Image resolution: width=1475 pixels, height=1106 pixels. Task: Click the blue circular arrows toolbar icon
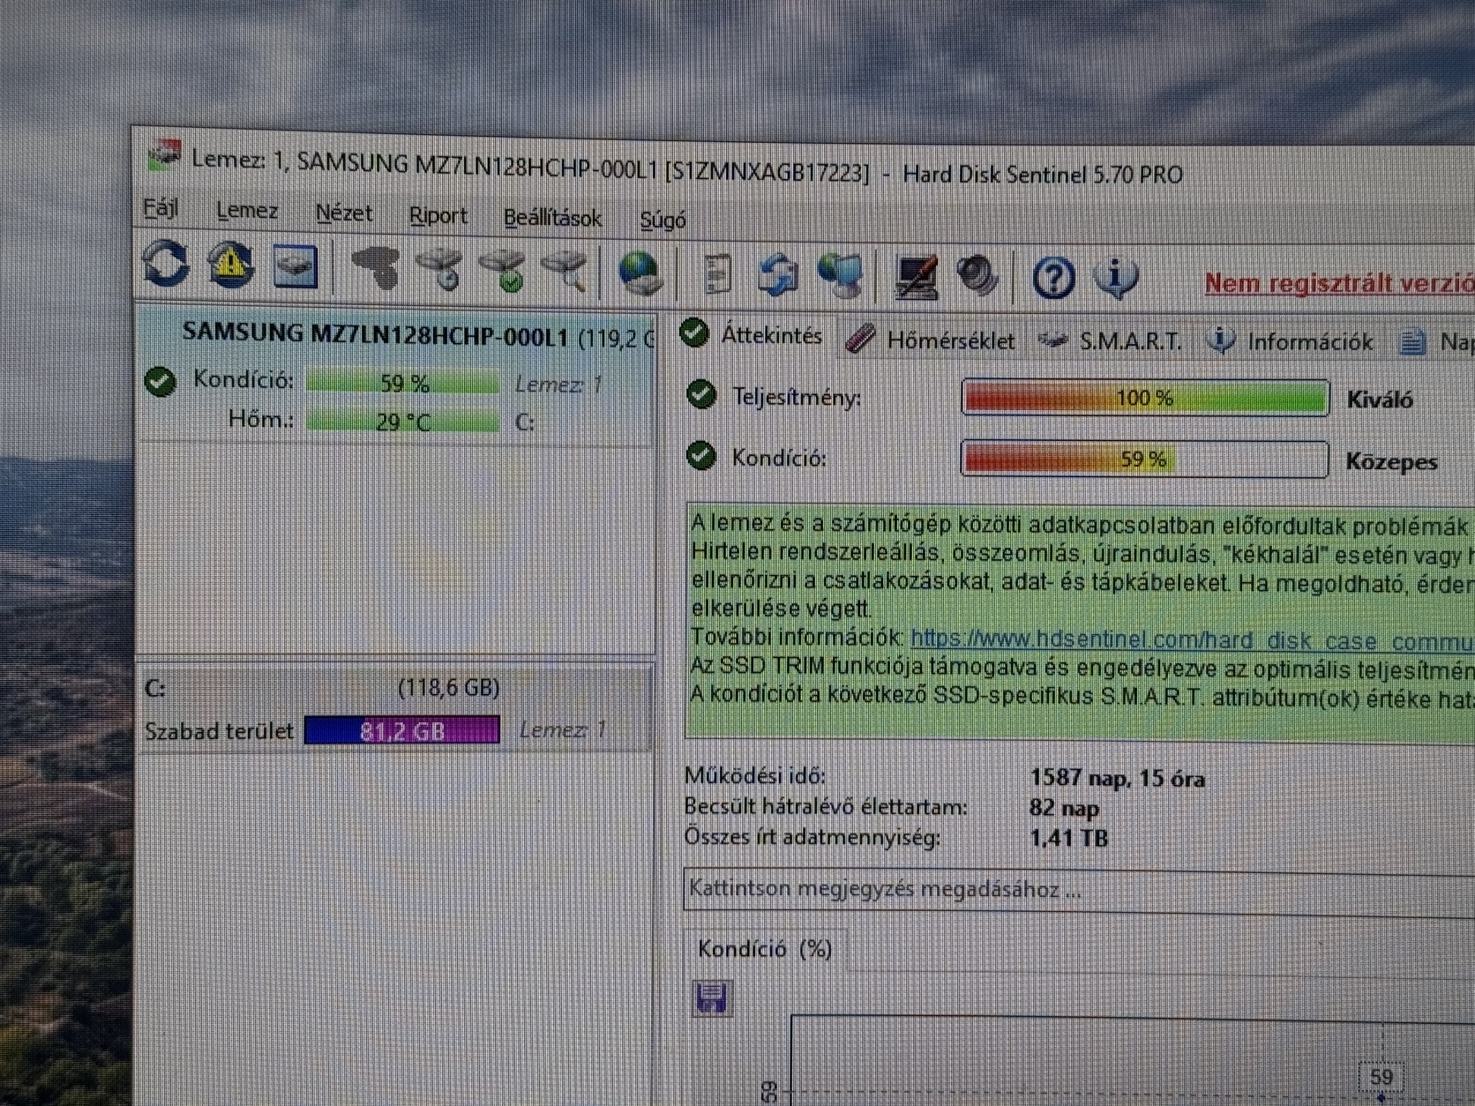[777, 275]
